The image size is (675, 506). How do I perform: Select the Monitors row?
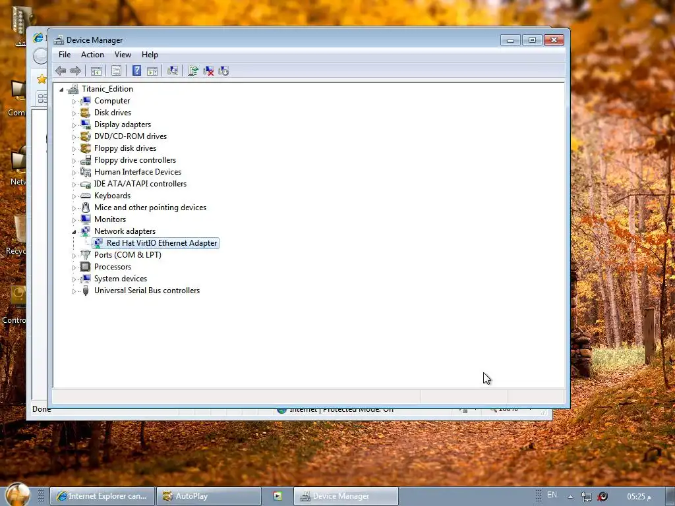coord(110,219)
